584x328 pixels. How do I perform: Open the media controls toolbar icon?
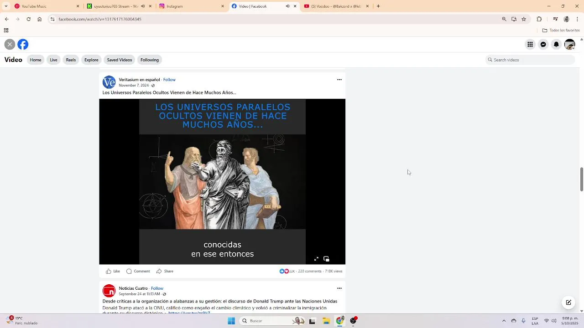(555, 19)
